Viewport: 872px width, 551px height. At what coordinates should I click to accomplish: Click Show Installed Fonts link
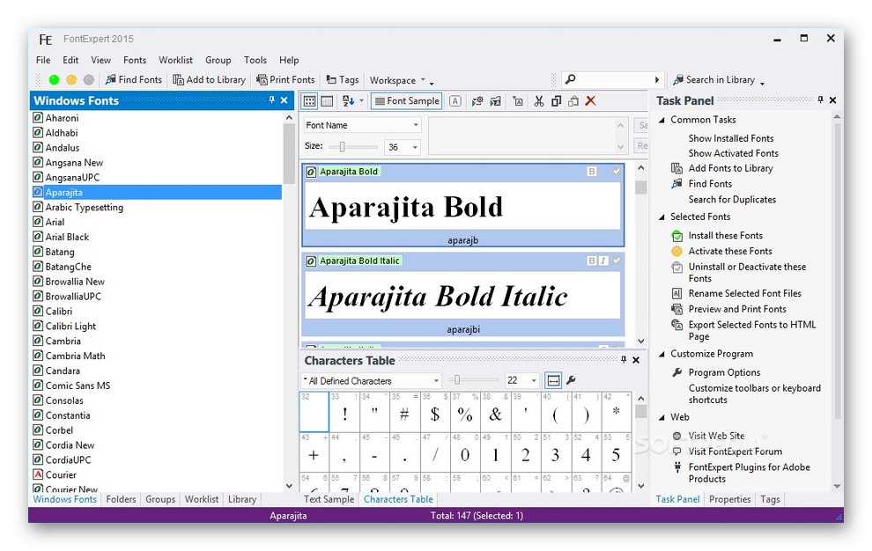[731, 138]
